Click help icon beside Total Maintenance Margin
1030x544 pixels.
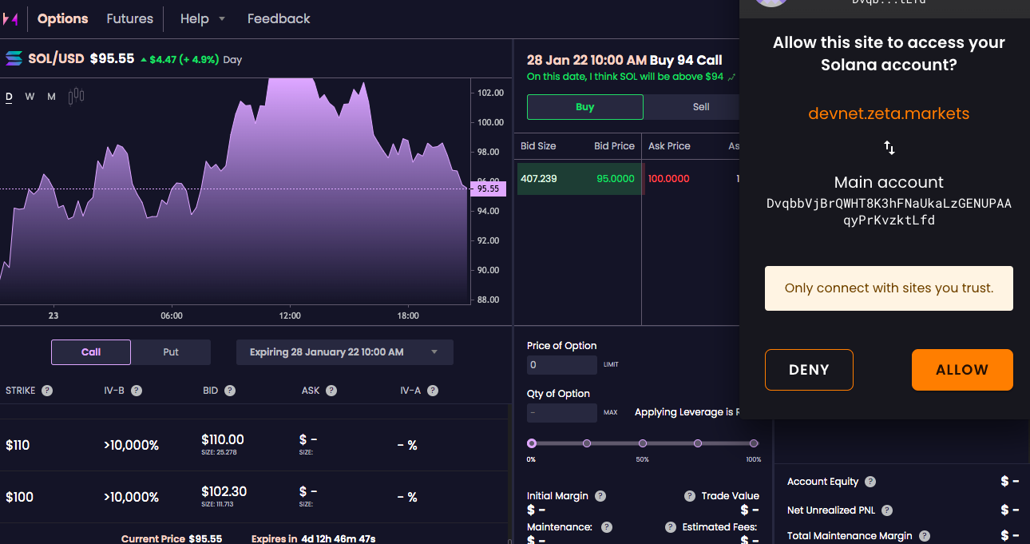click(x=925, y=536)
